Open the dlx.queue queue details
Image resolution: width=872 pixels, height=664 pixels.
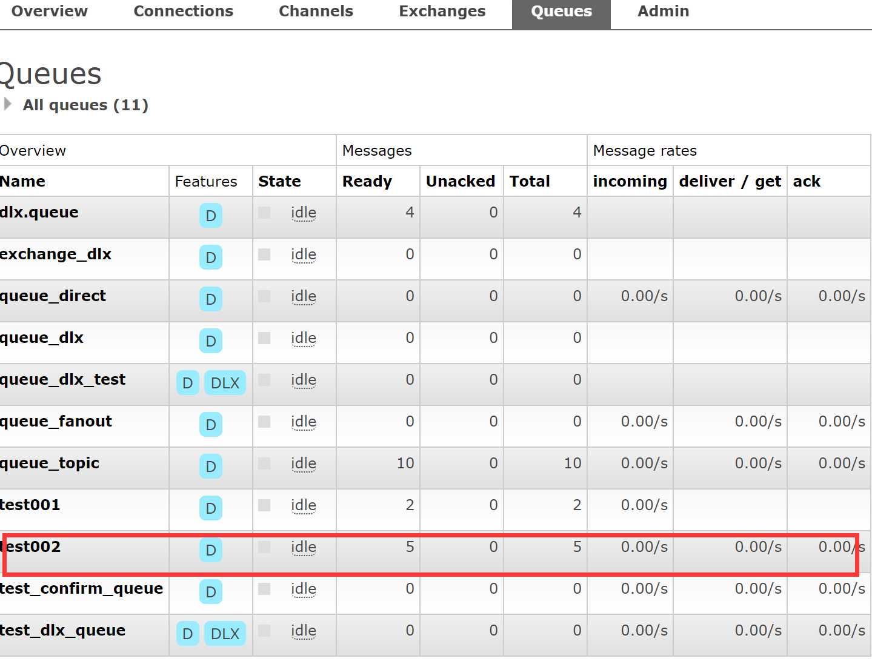39,212
